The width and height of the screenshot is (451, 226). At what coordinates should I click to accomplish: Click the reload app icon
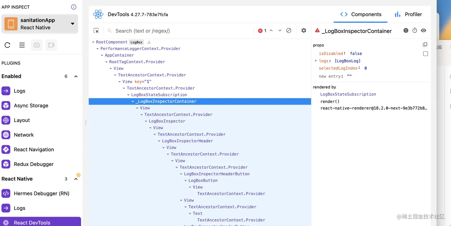[7, 45]
